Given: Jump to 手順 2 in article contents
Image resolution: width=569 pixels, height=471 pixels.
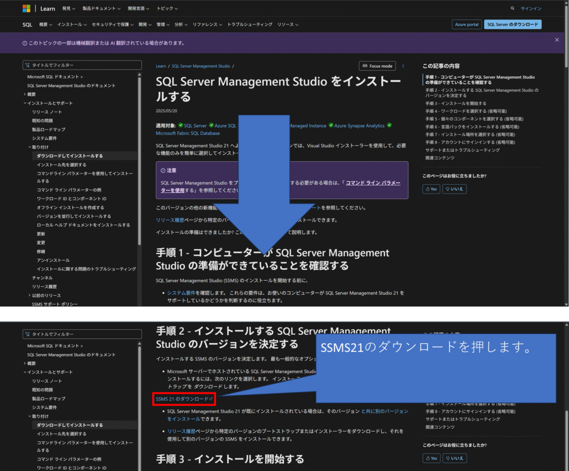Looking at the screenshot, I should (x=482, y=93).
